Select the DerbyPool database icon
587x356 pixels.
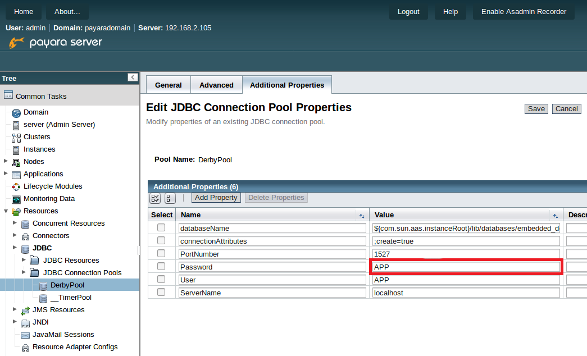tap(43, 286)
